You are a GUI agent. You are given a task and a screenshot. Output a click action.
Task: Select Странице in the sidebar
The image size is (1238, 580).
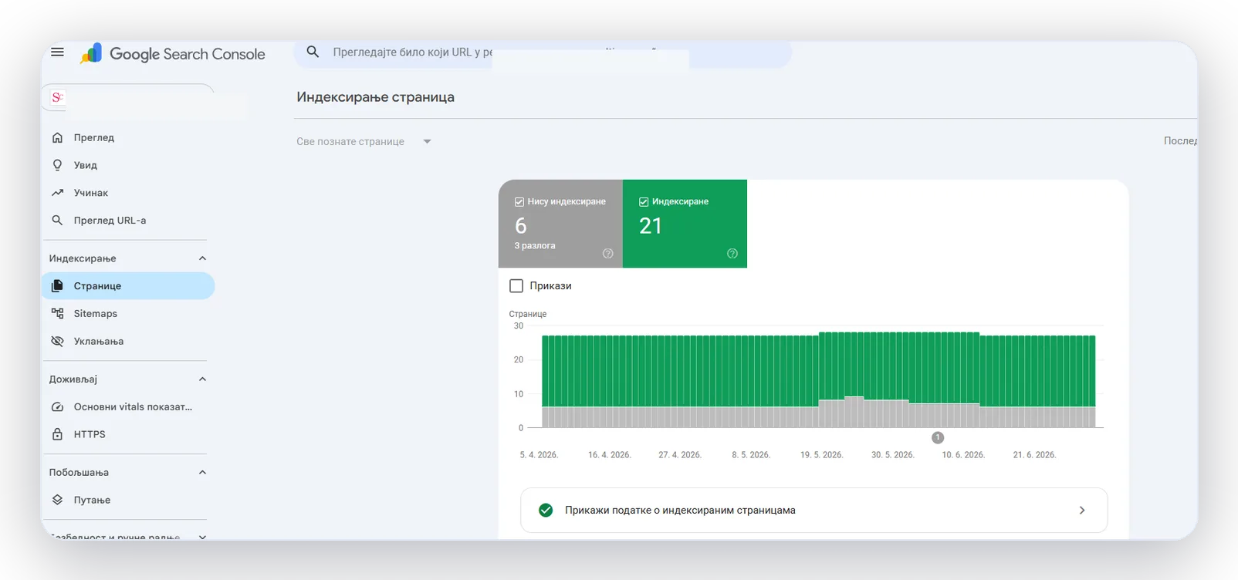coord(128,286)
